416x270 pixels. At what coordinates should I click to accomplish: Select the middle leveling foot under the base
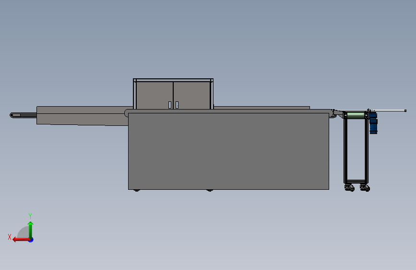pos(209,191)
